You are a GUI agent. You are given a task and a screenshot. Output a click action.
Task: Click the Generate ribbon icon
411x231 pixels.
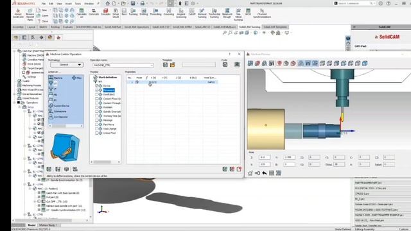(94, 12)
